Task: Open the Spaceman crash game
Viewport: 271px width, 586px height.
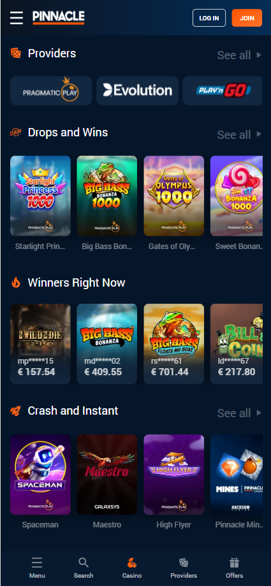Action: [x=40, y=475]
